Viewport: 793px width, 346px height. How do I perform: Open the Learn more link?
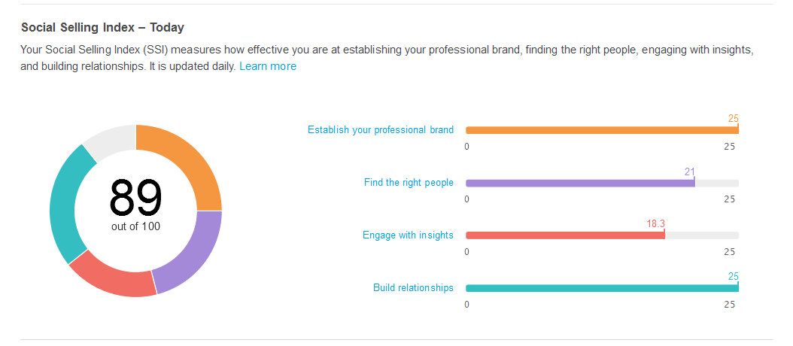[x=267, y=66]
